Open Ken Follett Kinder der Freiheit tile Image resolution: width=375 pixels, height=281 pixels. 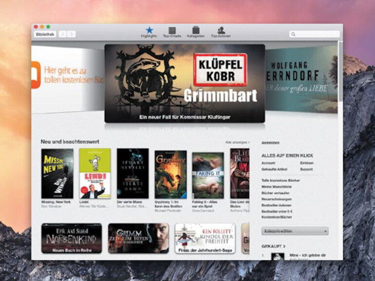pyautogui.click(x=205, y=238)
